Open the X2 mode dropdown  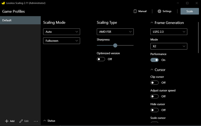169,46
